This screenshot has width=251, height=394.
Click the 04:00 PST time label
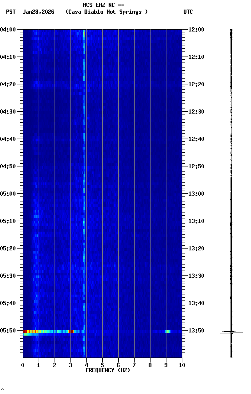tap(8, 30)
